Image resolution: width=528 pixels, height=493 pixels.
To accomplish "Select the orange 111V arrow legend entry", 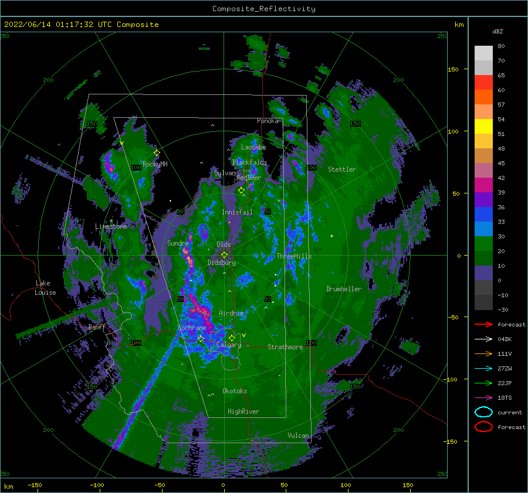I will tap(483, 353).
